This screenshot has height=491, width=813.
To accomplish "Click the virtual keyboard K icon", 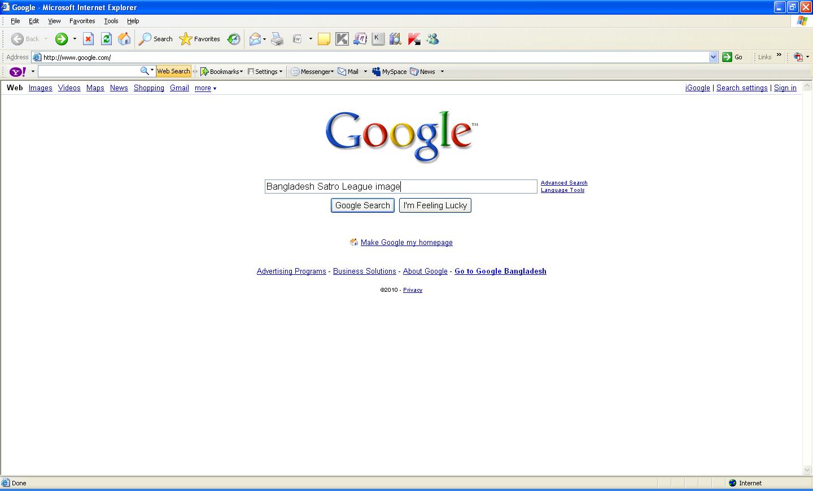I will [x=378, y=39].
